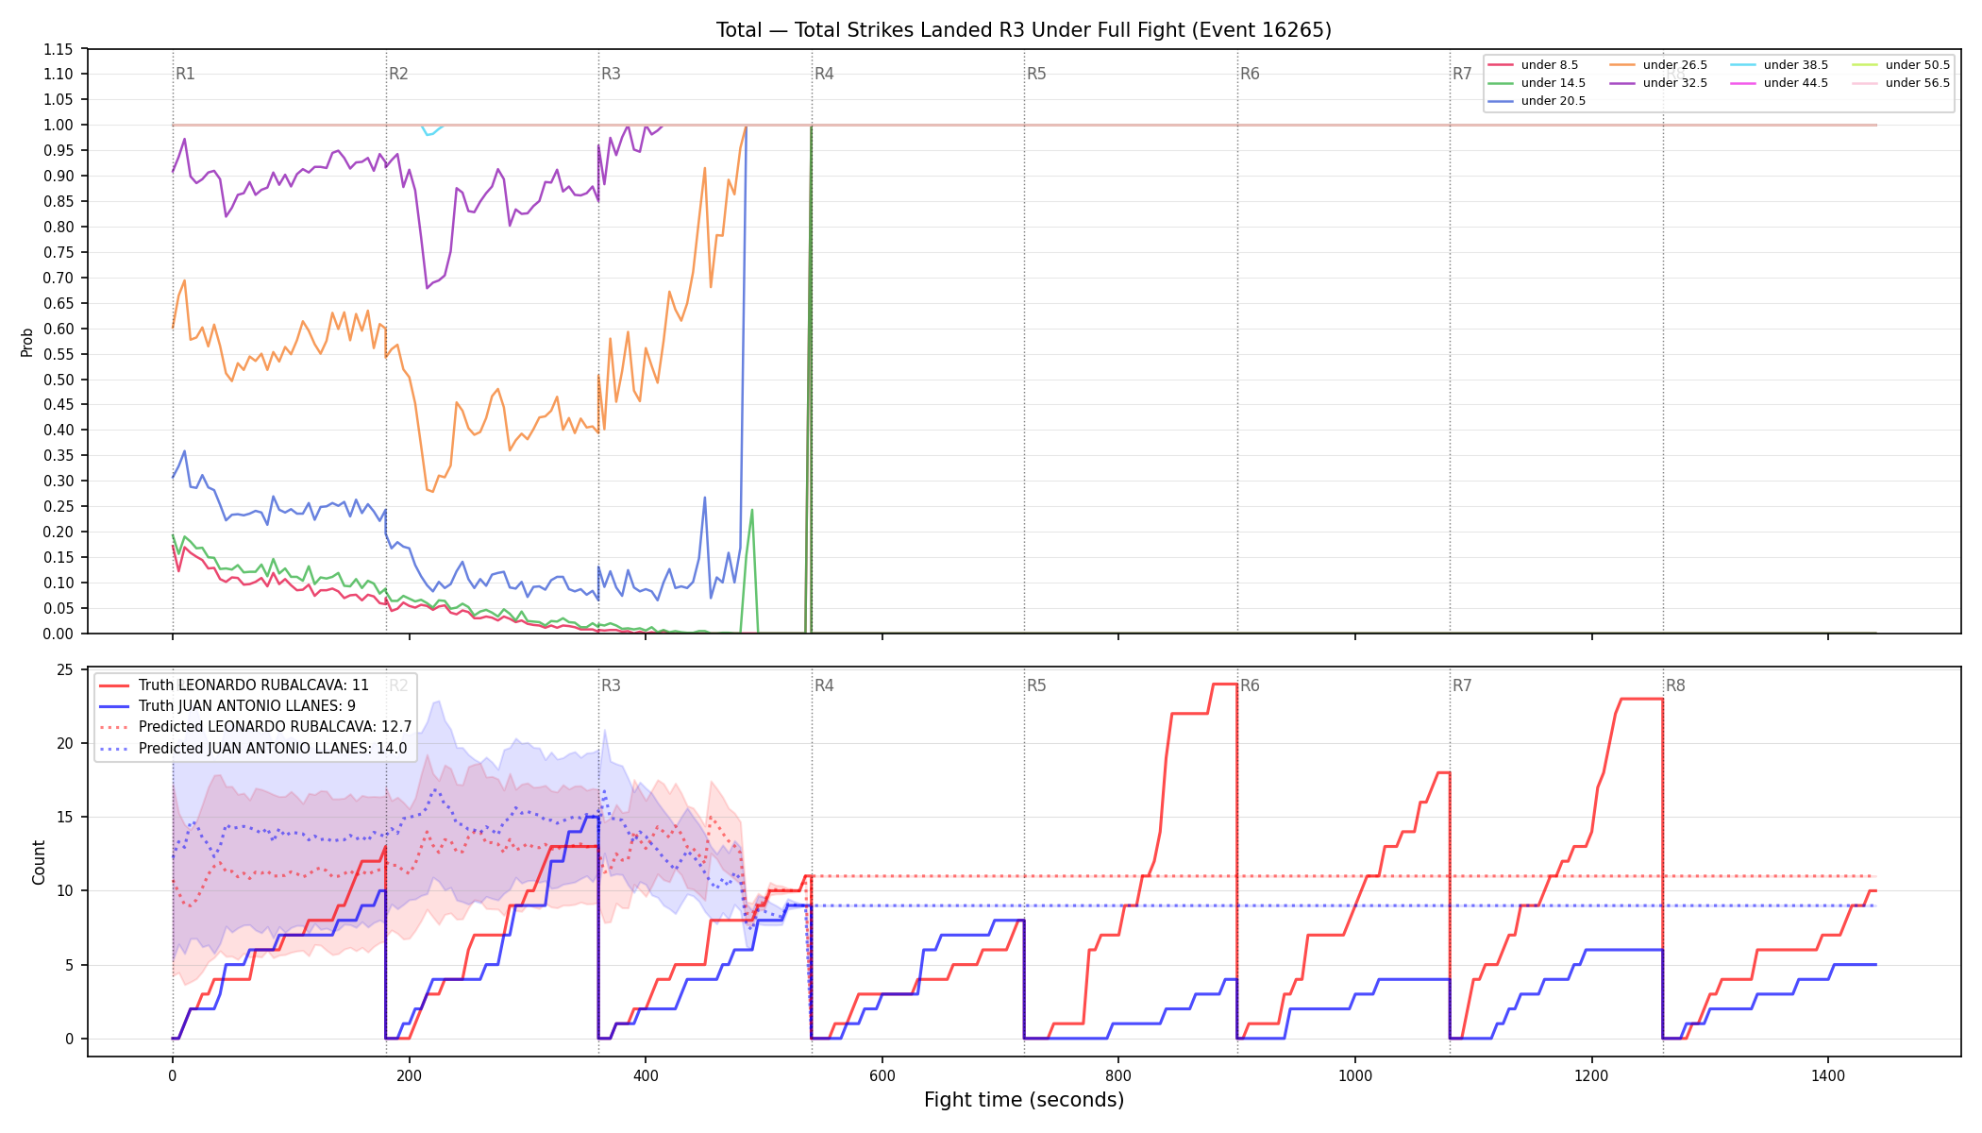Click the 15 tick on Count axis
Image resolution: width=1982 pixels, height=1133 pixels.
(x=65, y=817)
